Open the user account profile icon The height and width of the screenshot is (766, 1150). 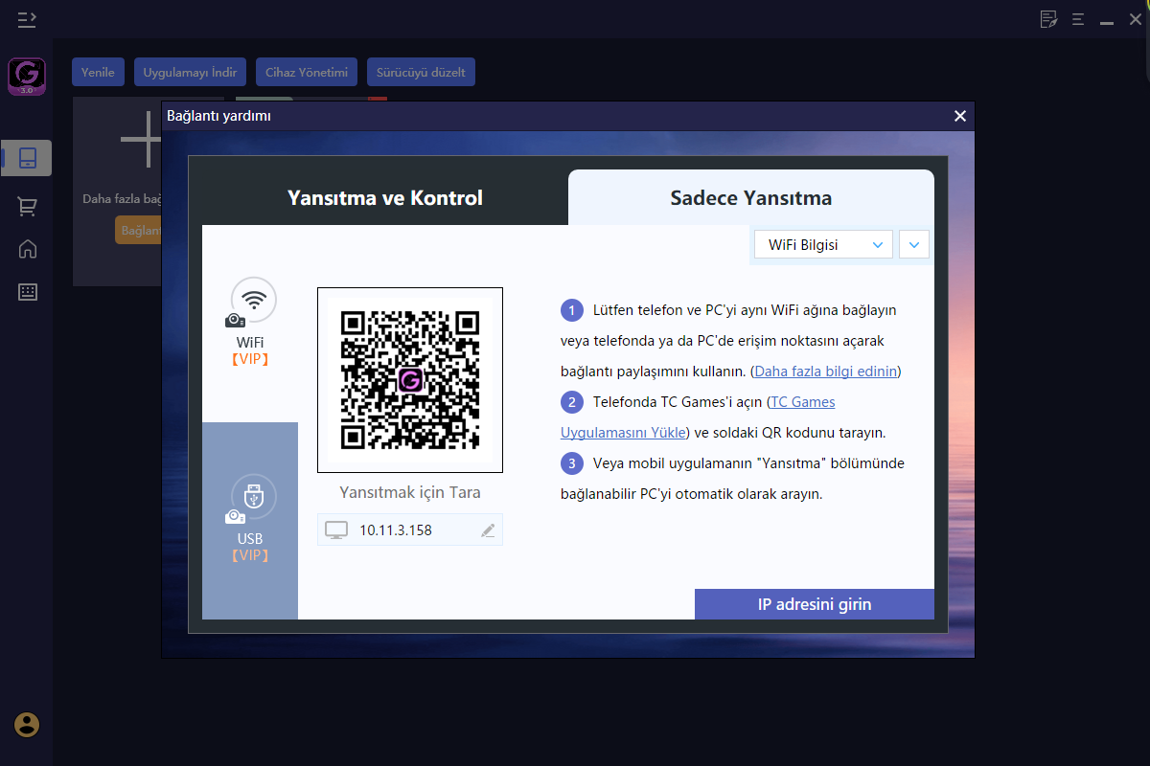pyautogui.click(x=27, y=725)
